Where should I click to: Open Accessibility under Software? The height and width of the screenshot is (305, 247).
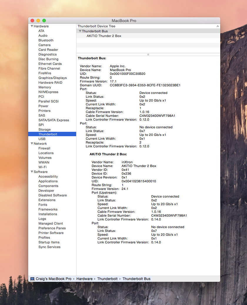point(48,176)
